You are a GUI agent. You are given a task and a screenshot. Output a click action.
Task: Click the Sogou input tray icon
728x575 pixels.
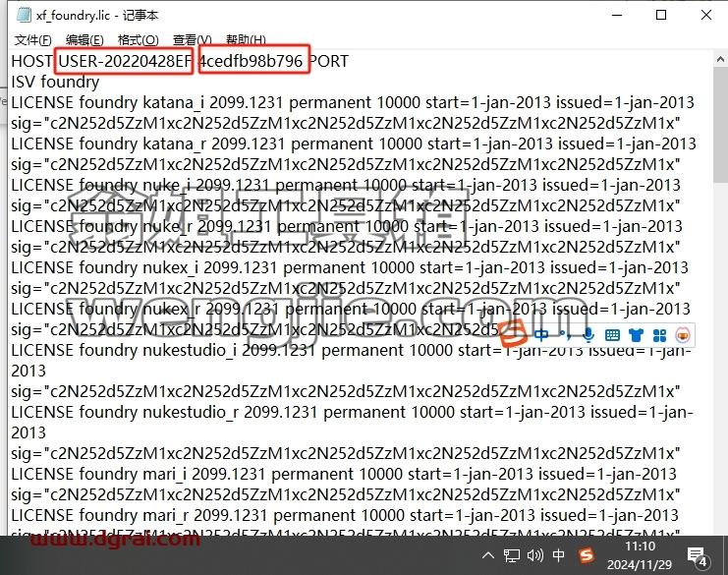(x=587, y=555)
